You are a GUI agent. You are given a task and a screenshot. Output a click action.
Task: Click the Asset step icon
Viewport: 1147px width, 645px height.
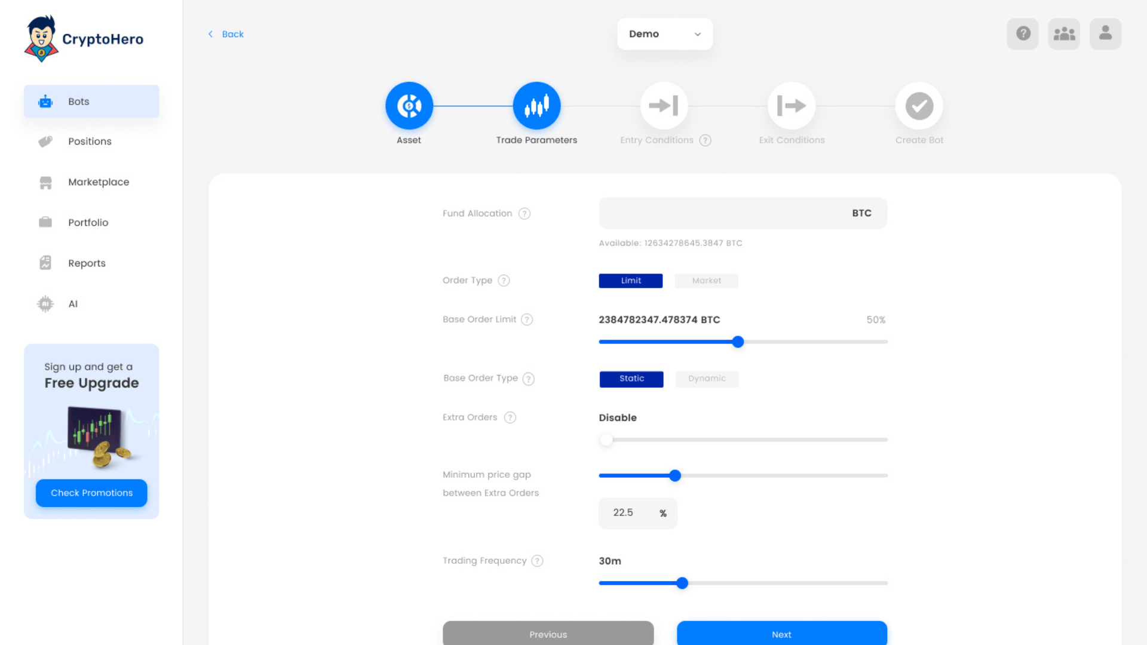(409, 106)
